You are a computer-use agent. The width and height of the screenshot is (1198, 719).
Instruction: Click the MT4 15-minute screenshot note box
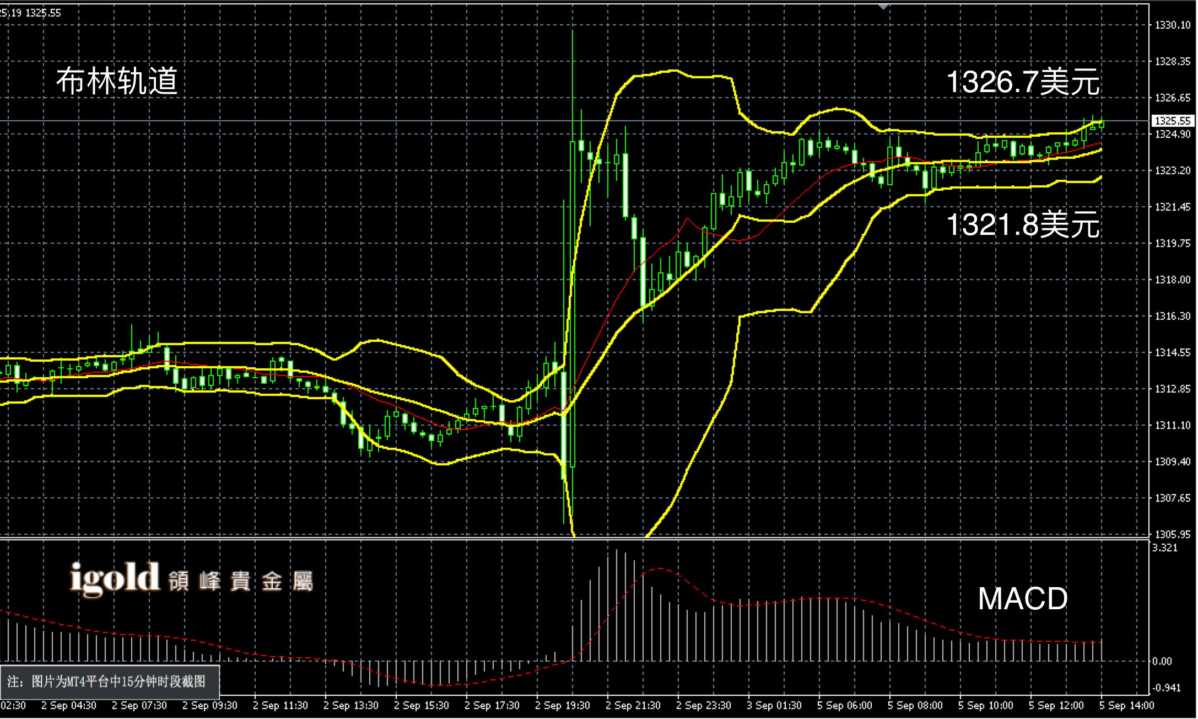[x=110, y=682]
